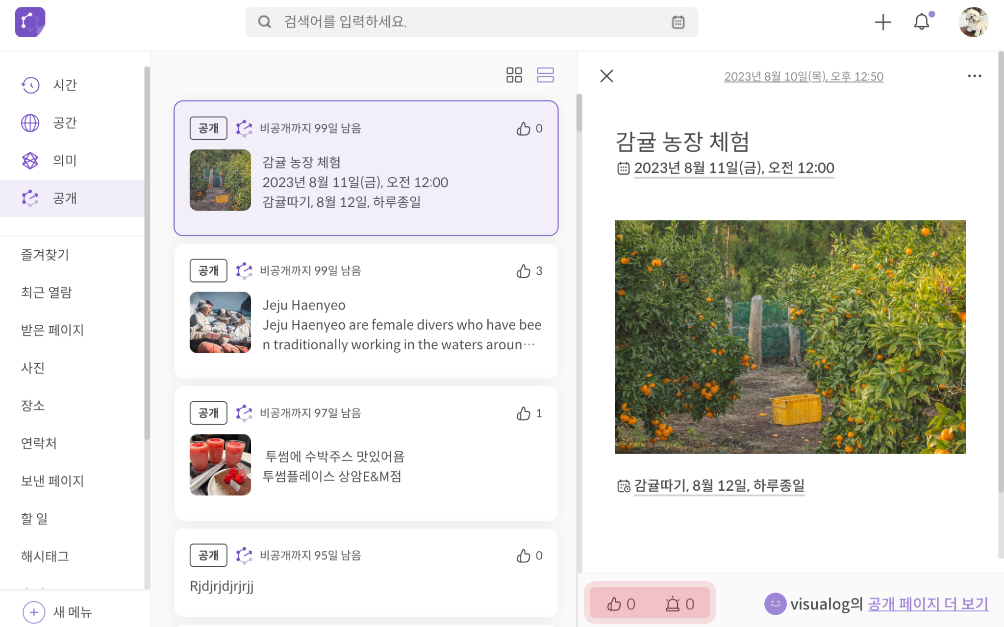This screenshot has height=627, width=1004.
Task: Click the purple app logo
Action: 30,22
